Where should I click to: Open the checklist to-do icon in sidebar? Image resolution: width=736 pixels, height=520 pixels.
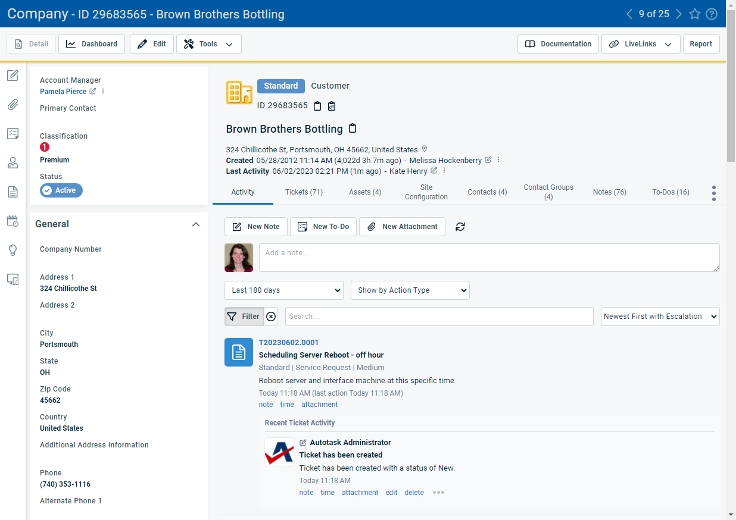tap(13, 134)
